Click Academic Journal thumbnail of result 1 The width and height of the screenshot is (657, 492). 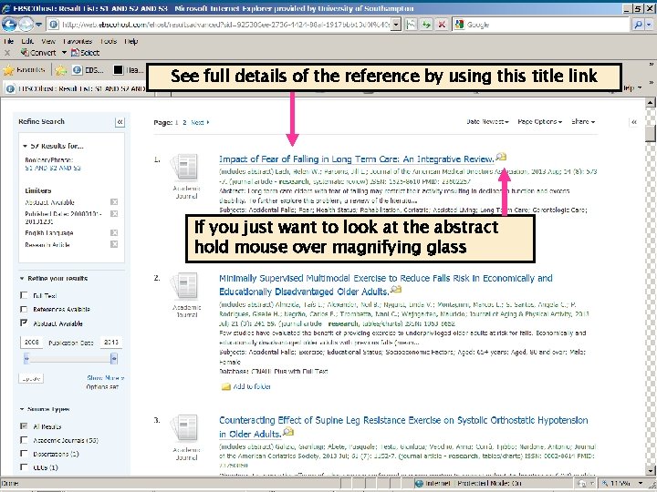click(x=185, y=168)
